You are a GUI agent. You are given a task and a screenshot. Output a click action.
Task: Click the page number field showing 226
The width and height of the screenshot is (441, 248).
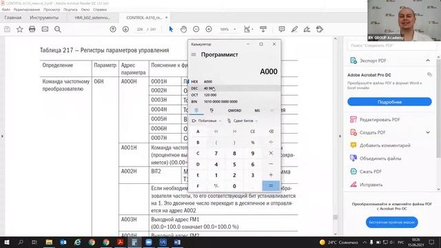[140, 29]
